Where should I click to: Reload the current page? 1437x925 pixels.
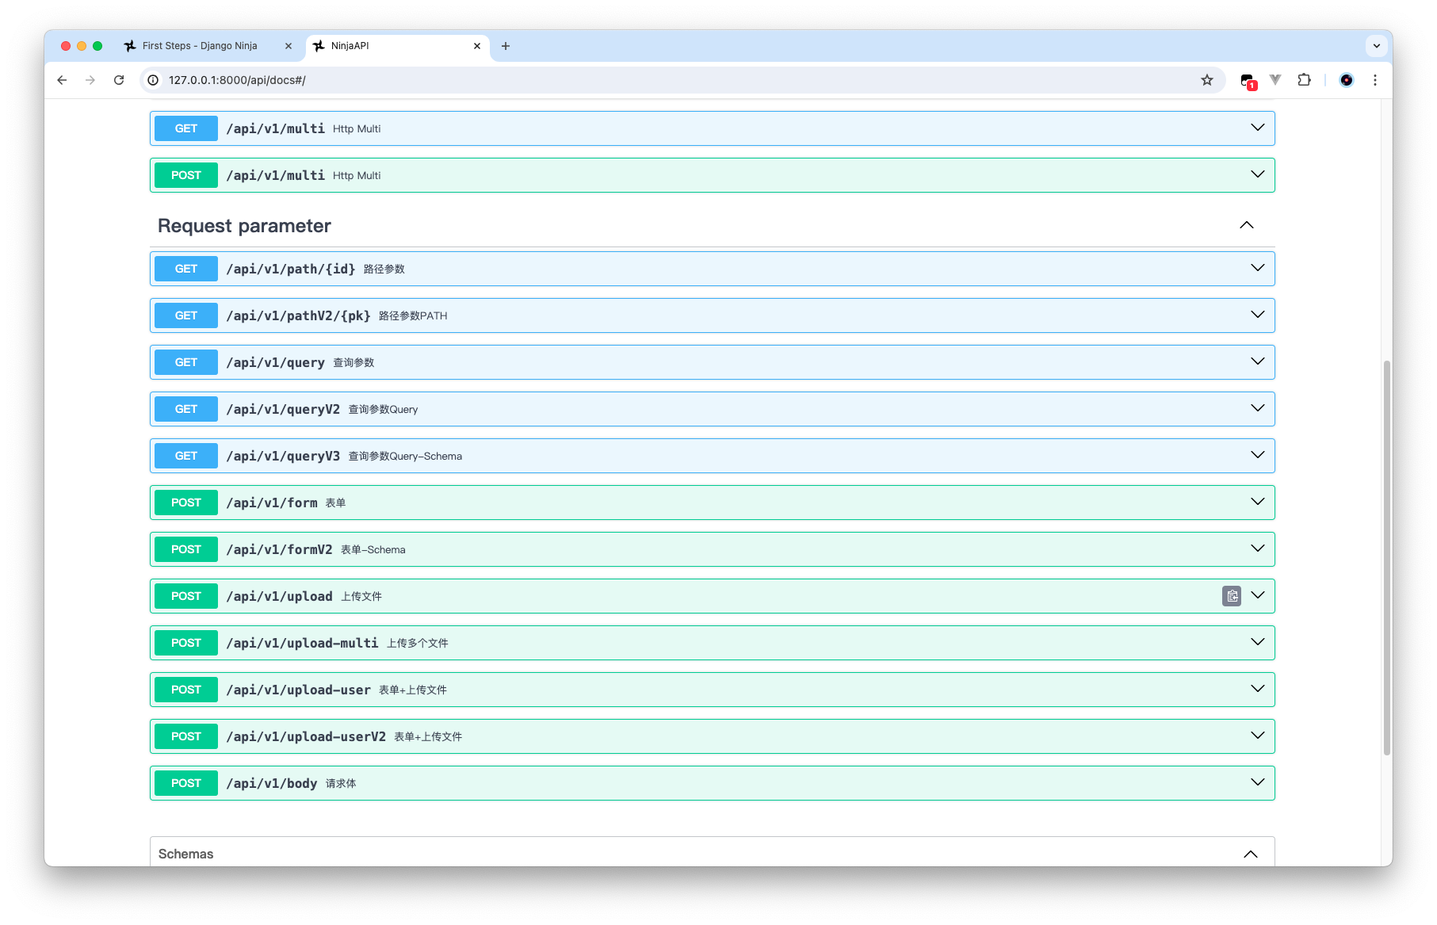119,80
